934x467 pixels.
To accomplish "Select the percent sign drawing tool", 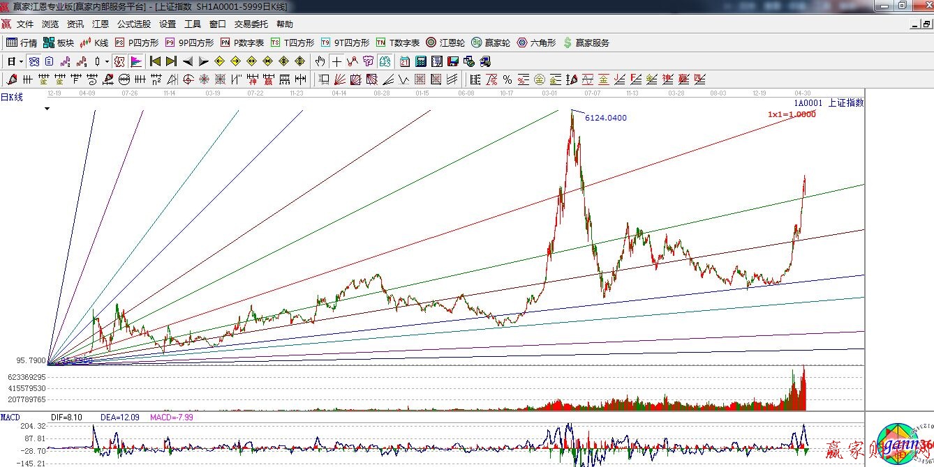I will 507,79.
